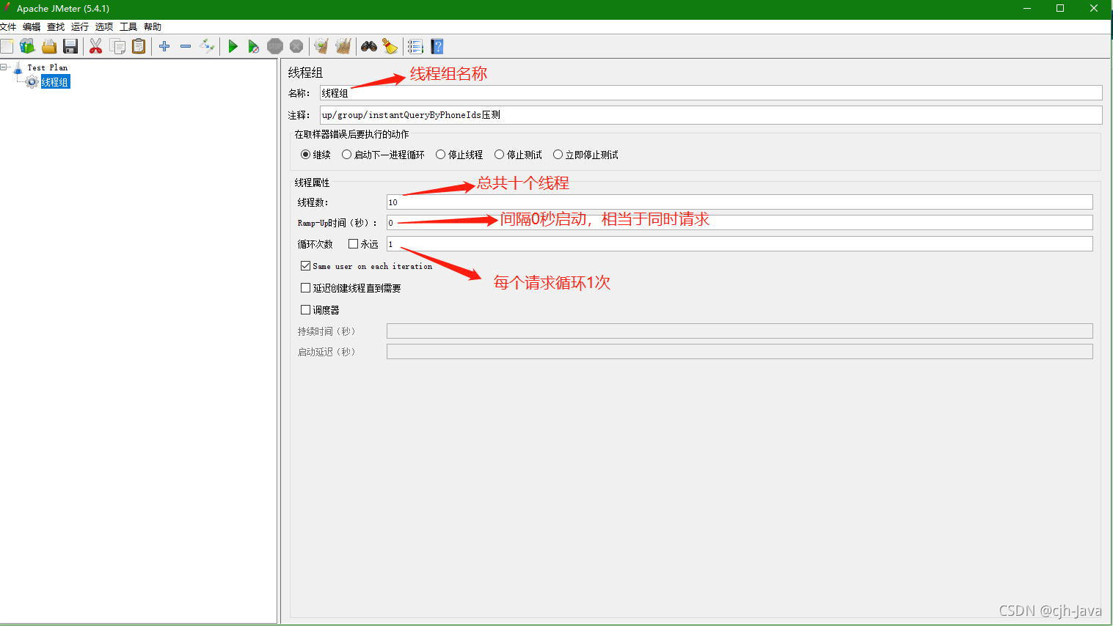Click Start no pauses icon

(254, 47)
